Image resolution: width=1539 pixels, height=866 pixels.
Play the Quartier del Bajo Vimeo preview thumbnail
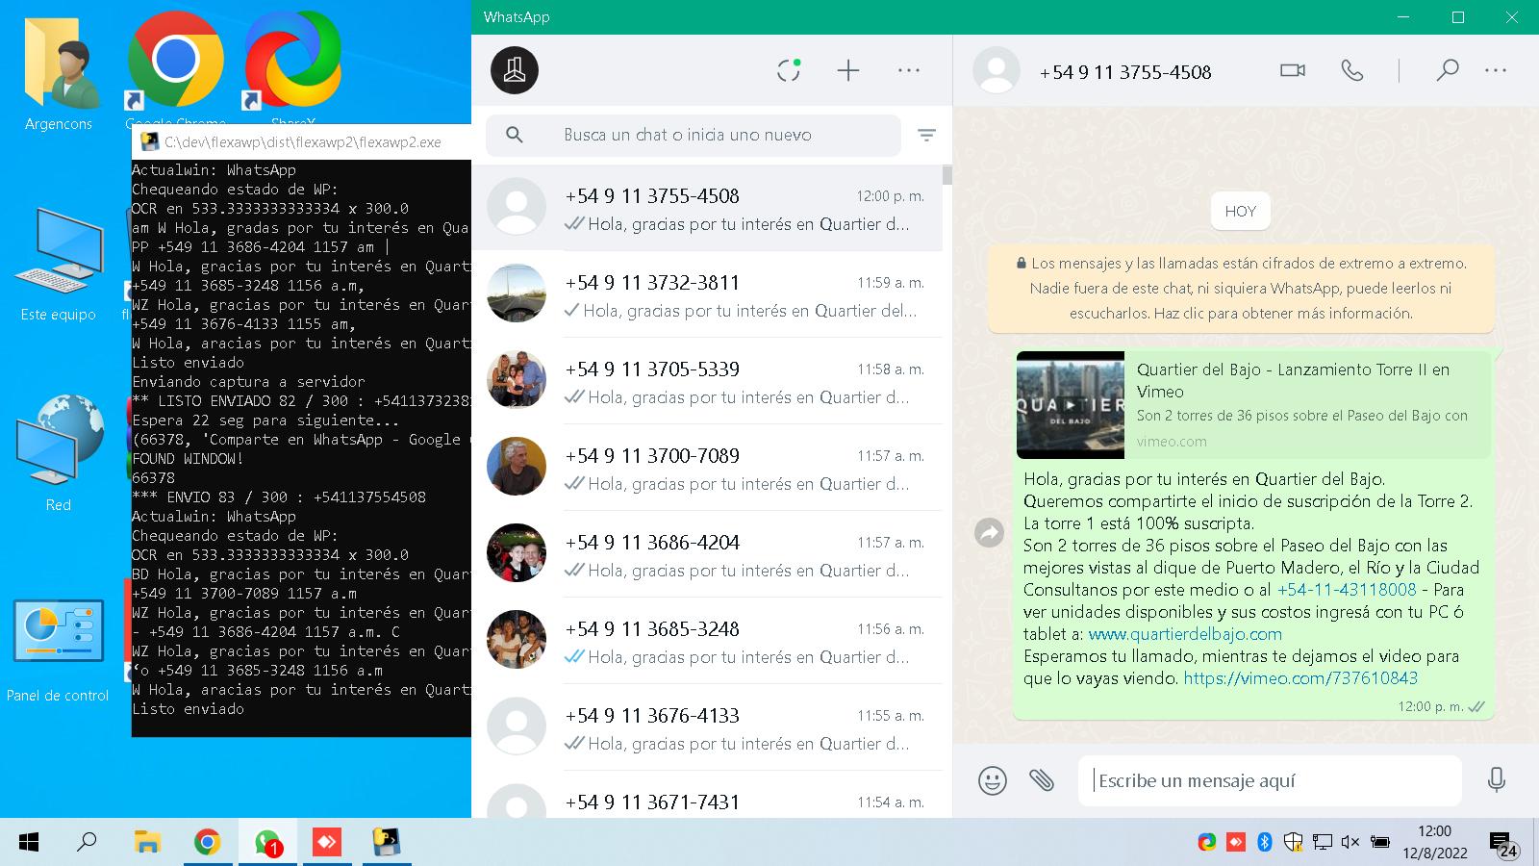pos(1071,405)
